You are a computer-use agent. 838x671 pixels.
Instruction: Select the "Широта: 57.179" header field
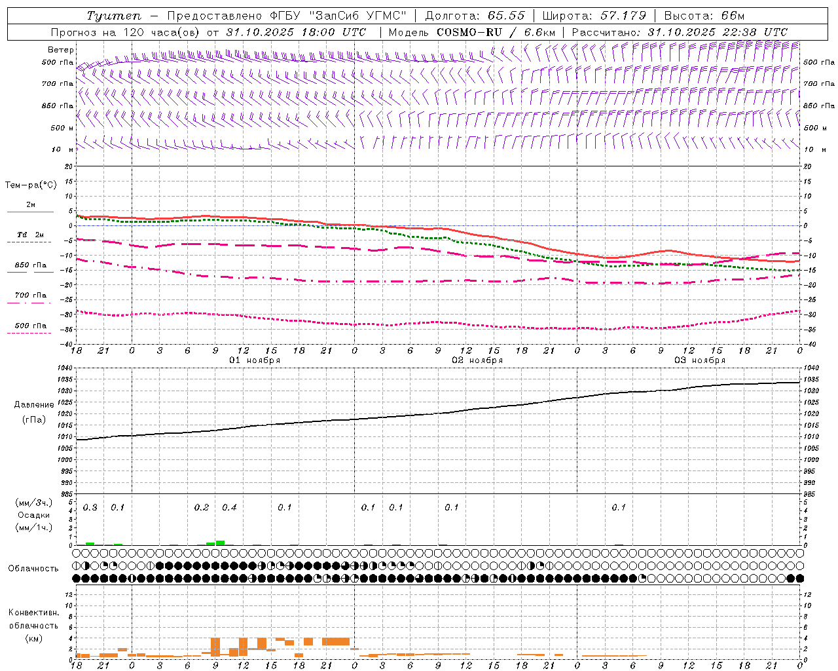click(x=594, y=16)
